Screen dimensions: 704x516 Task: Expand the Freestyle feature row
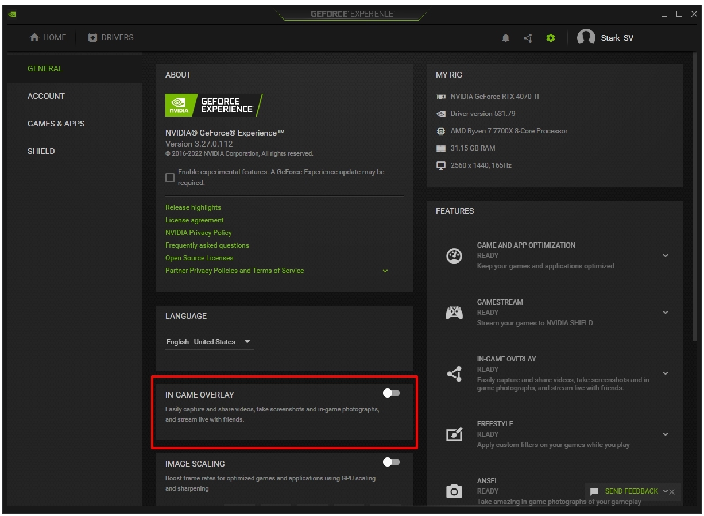[x=666, y=434]
